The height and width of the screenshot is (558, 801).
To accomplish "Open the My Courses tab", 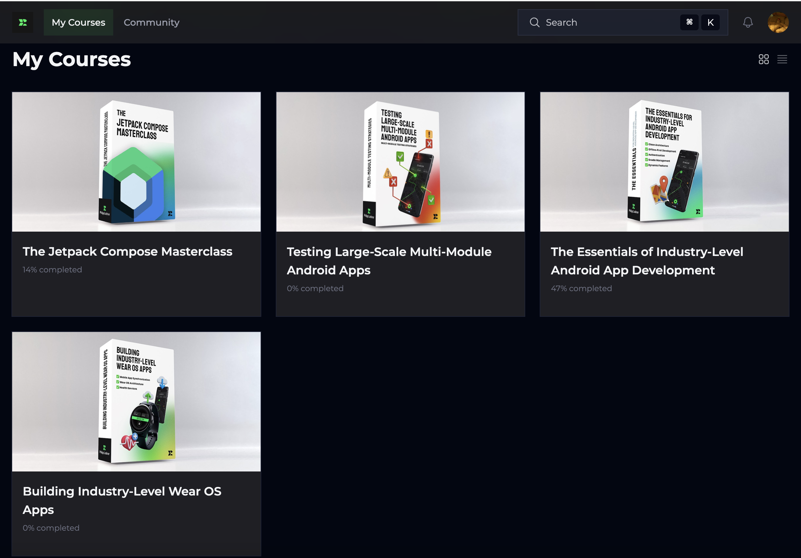I will click(x=78, y=22).
